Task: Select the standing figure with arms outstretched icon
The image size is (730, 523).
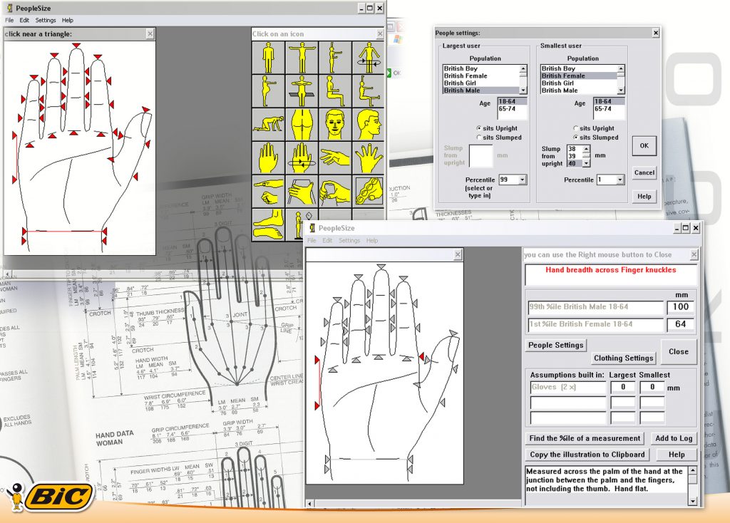Action: 302,58
